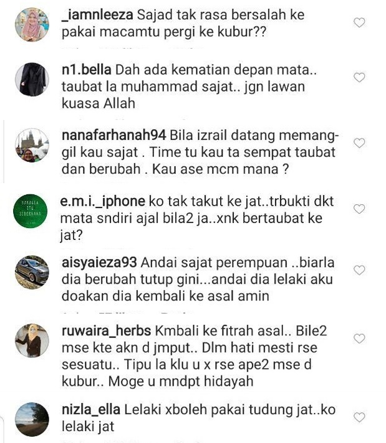Open the ruwaira_herbs username link
Image resolution: width=386 pixels, height=443 pixels.
tap(106, 331)
